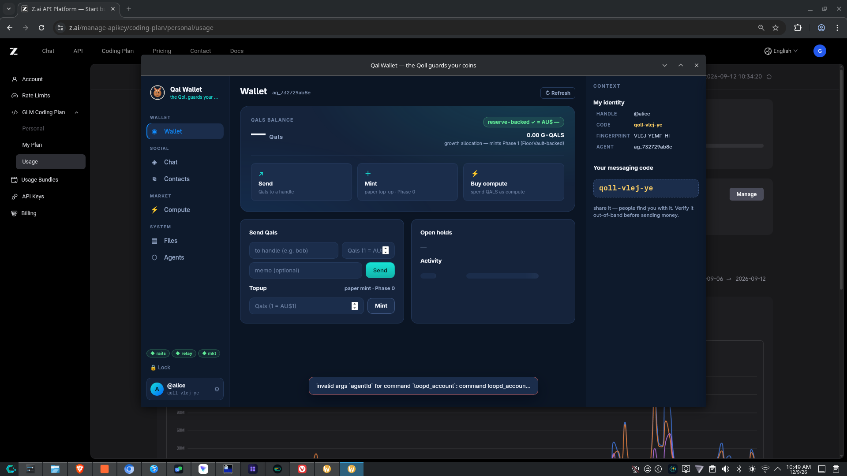Click the Agents hexagon icon
847x476 pixels.
pyautogui.click(x=154, y=257)
